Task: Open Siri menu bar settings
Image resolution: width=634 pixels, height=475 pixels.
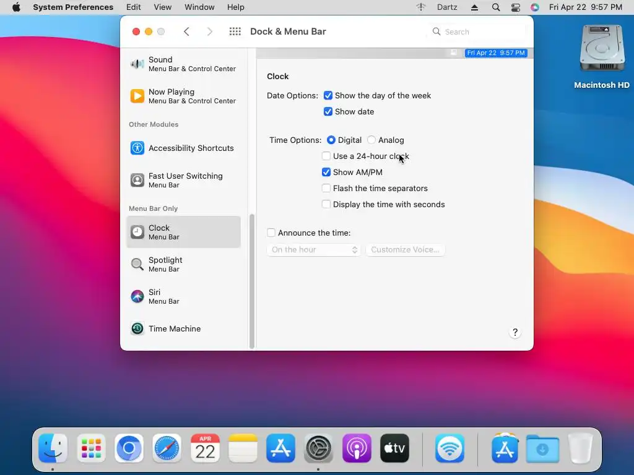Action: (183, 296)
